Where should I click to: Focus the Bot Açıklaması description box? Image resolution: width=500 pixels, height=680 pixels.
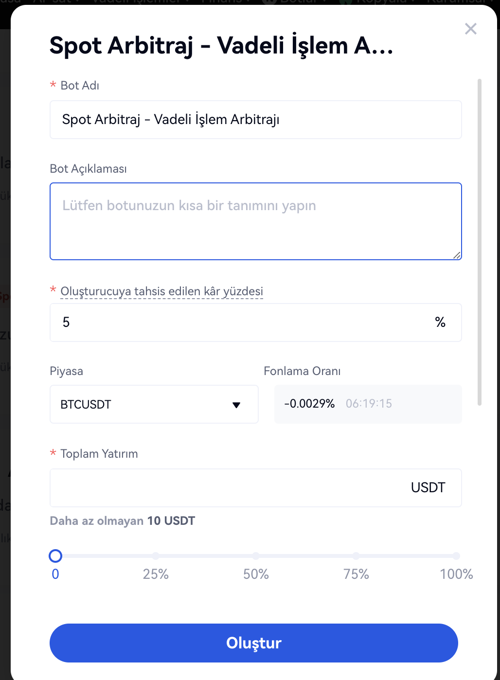coord(255,221)
